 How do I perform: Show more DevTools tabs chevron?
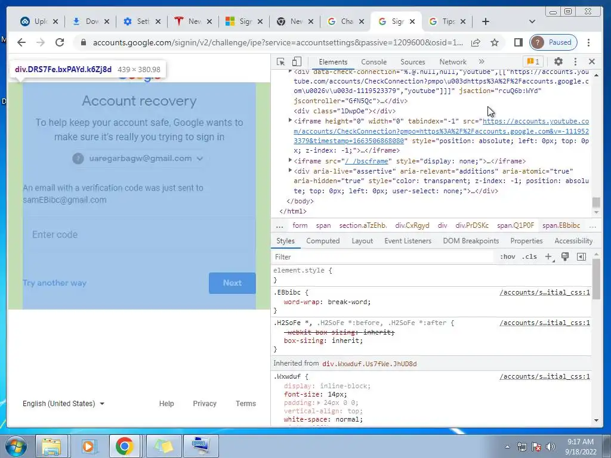tap(482, 61)
